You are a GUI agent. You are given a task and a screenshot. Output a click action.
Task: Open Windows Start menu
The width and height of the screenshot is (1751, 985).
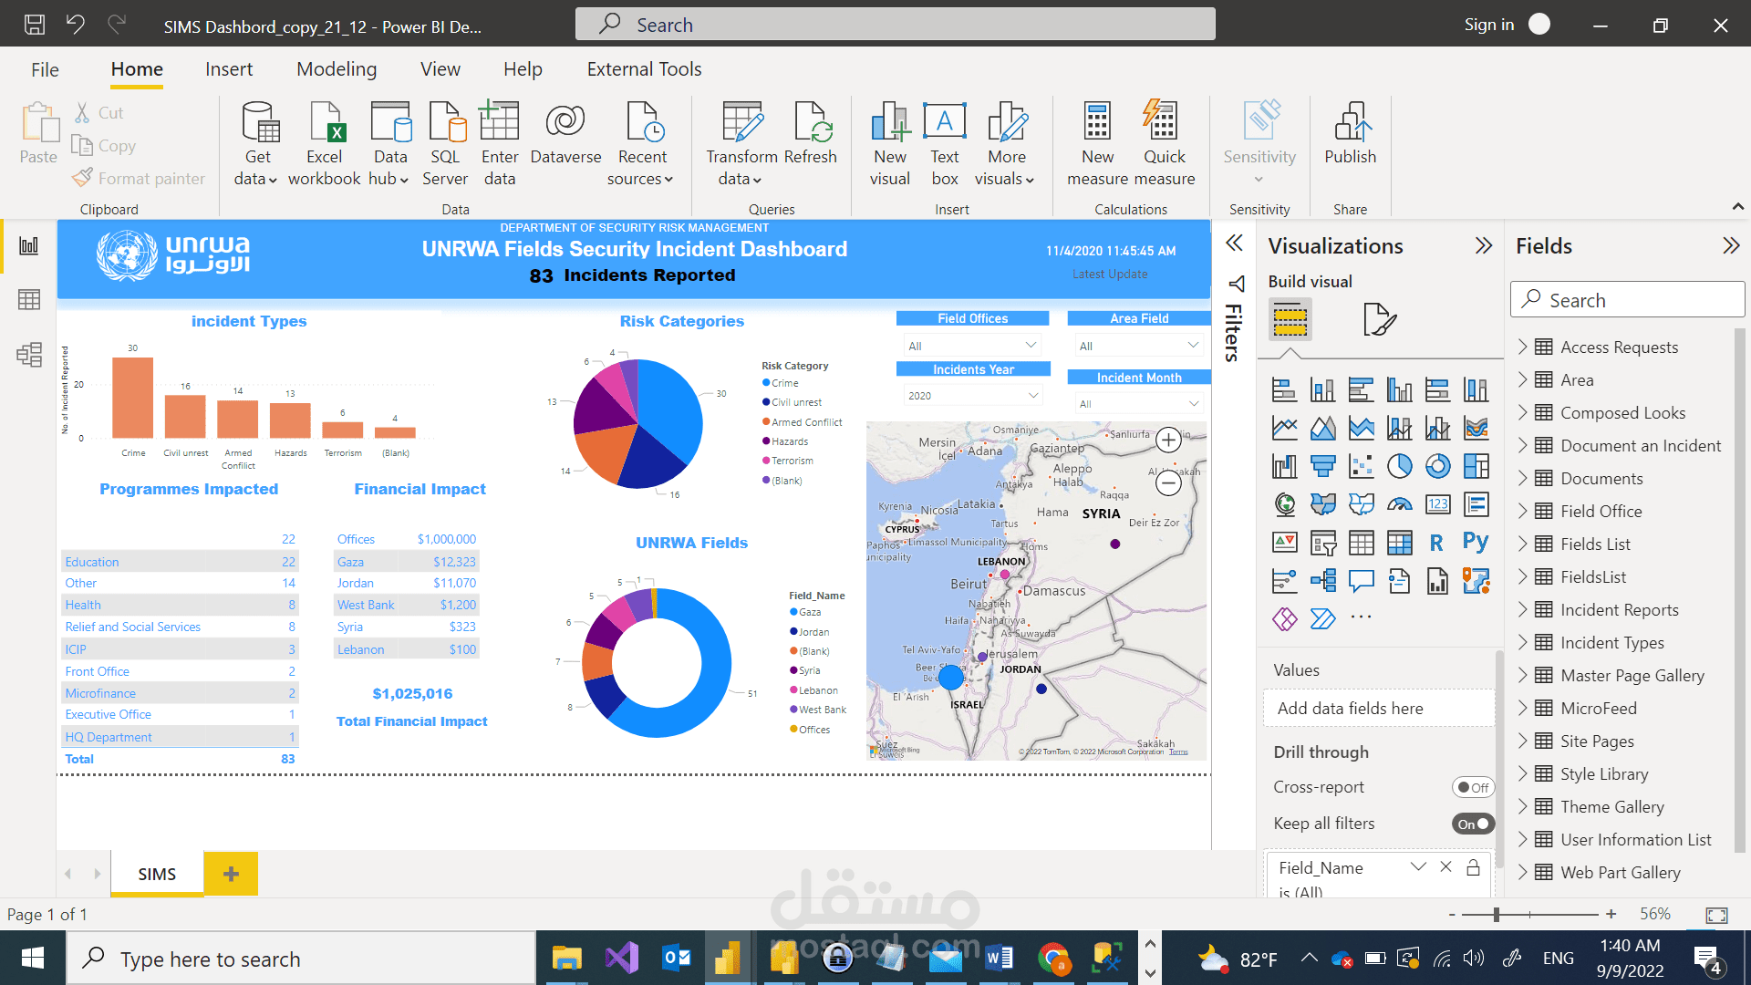click(33, 959)
